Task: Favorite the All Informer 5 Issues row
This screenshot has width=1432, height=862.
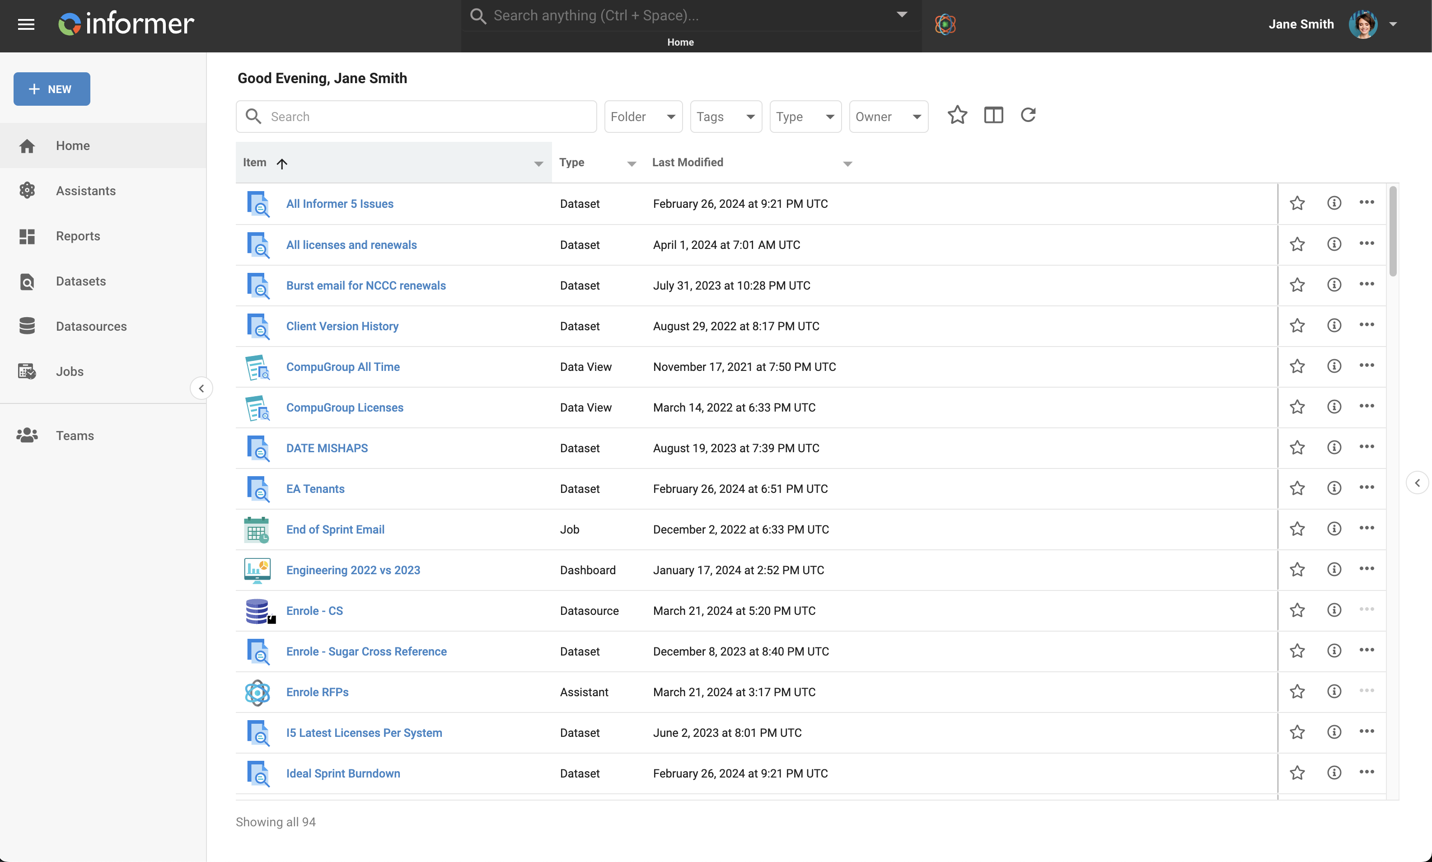Action: point(1296,203)
